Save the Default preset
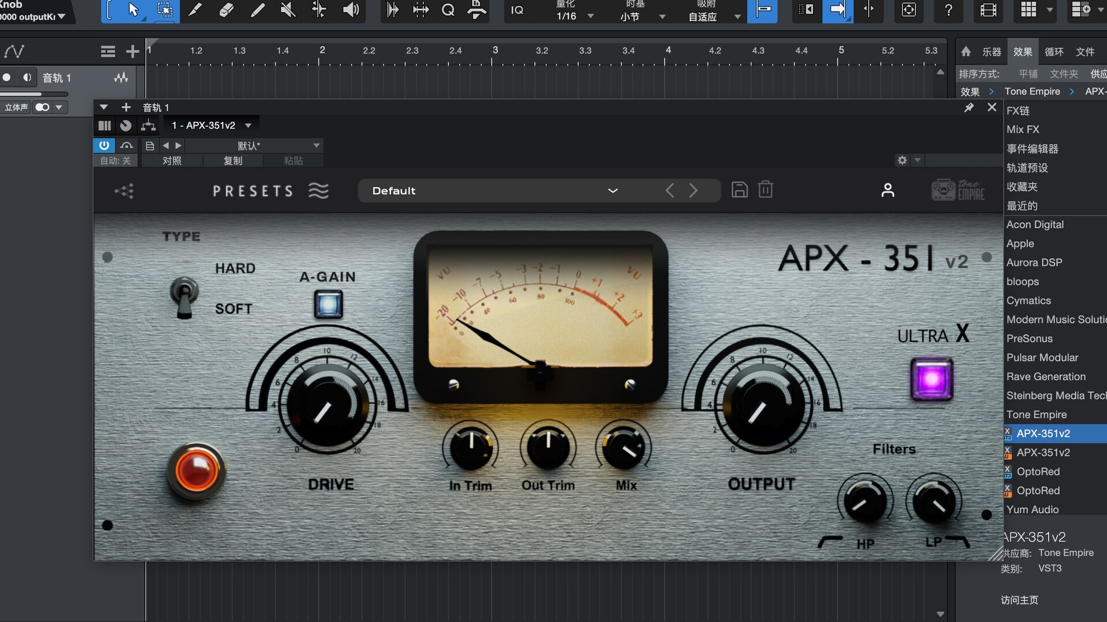1107x622 pixels. pos(740,190)
